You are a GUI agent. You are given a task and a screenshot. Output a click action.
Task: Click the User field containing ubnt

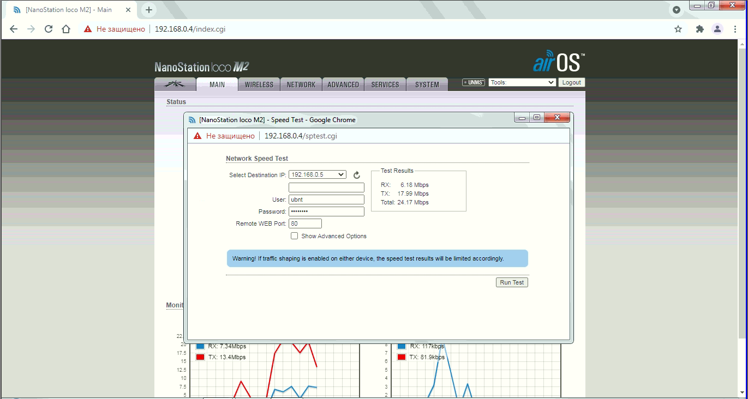(x=326, y=199)
